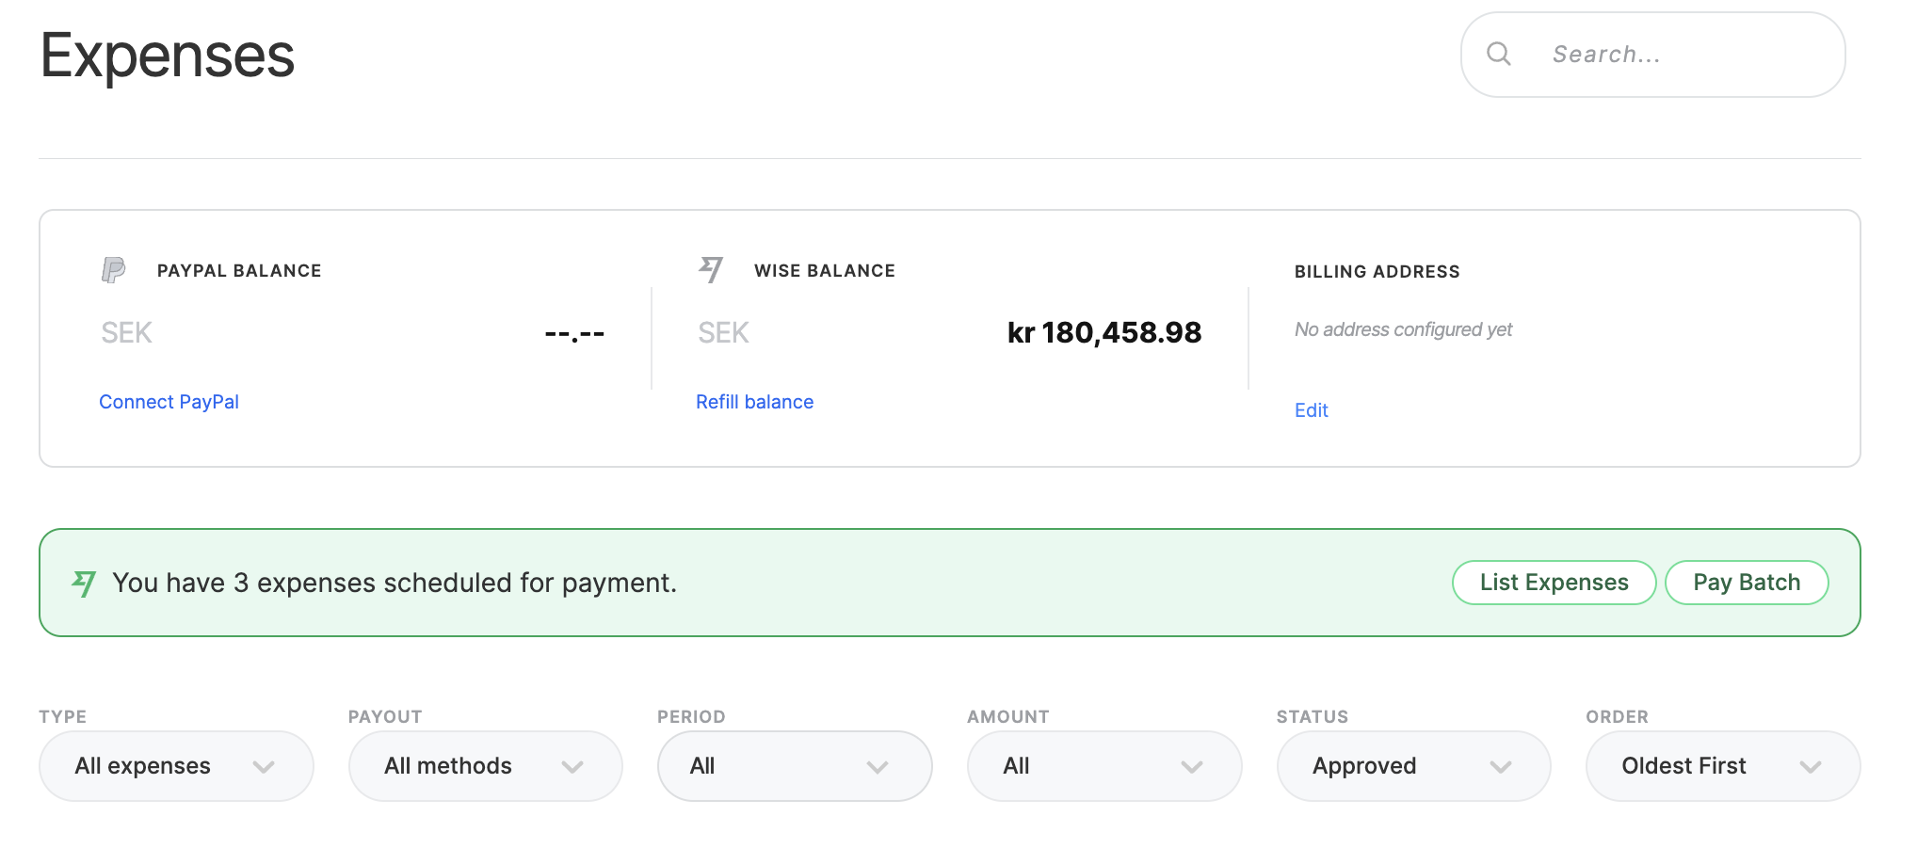Open the Approved status dropdown

pos(1412,766)
